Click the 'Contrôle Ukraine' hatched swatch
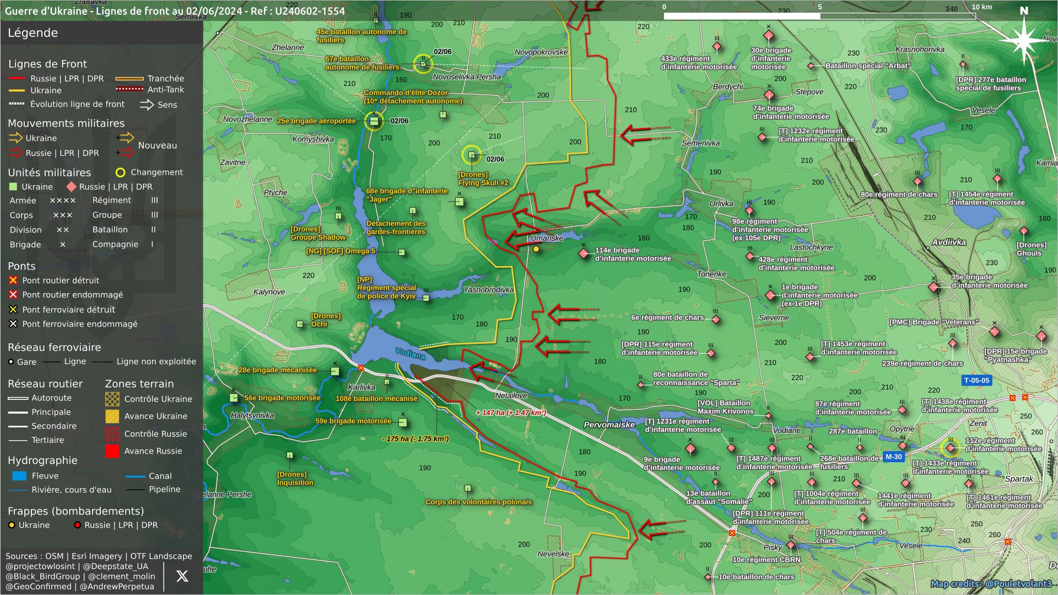 point(112,399)
